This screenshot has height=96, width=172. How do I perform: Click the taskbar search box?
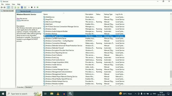point(24,94)
